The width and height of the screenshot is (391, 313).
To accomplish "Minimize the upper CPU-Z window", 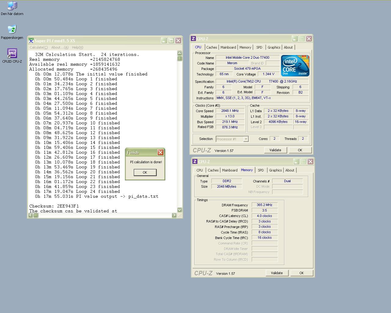I will [x=295, y=39].
